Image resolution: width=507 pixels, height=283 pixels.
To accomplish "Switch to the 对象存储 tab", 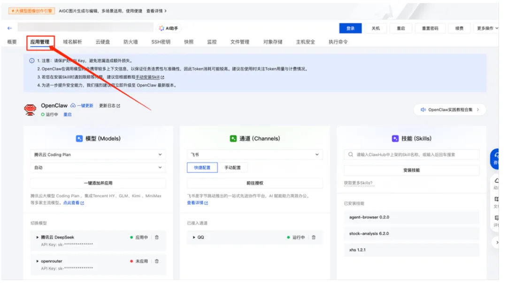I will click(273, 42).
